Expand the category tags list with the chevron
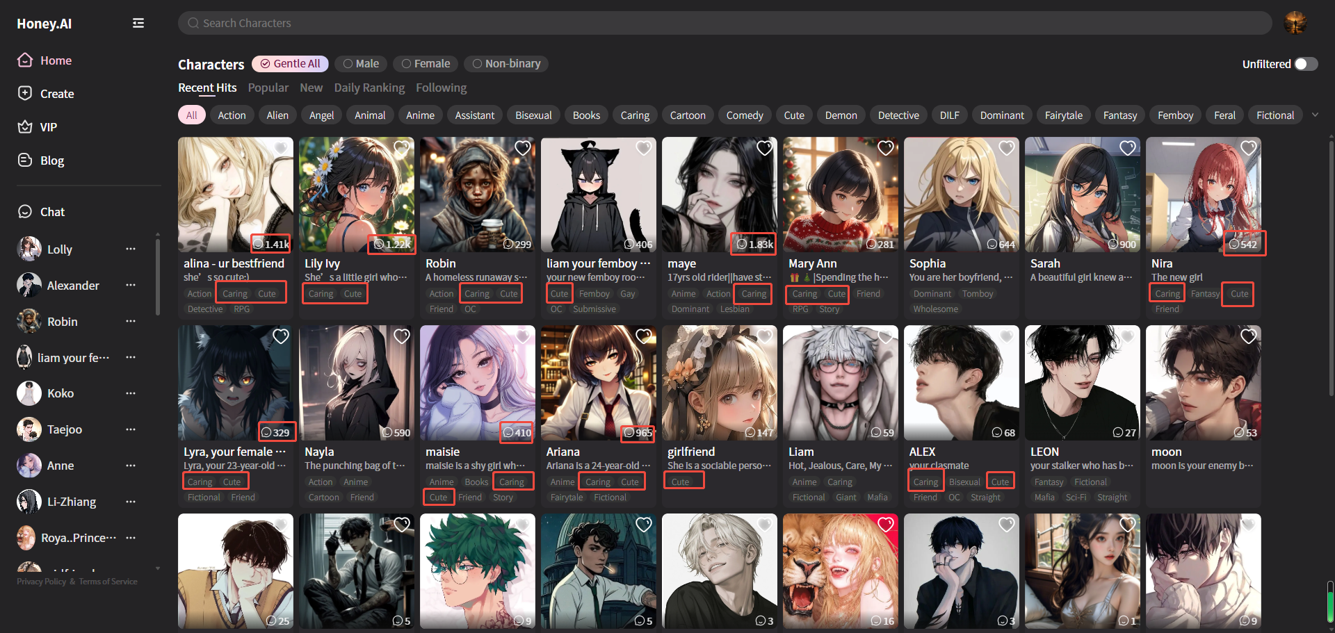The width and height of the screenshot is (1335, 633). [x=1315, y=115]
